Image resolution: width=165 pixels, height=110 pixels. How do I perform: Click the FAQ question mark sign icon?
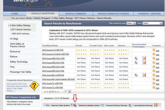point(34,86)
